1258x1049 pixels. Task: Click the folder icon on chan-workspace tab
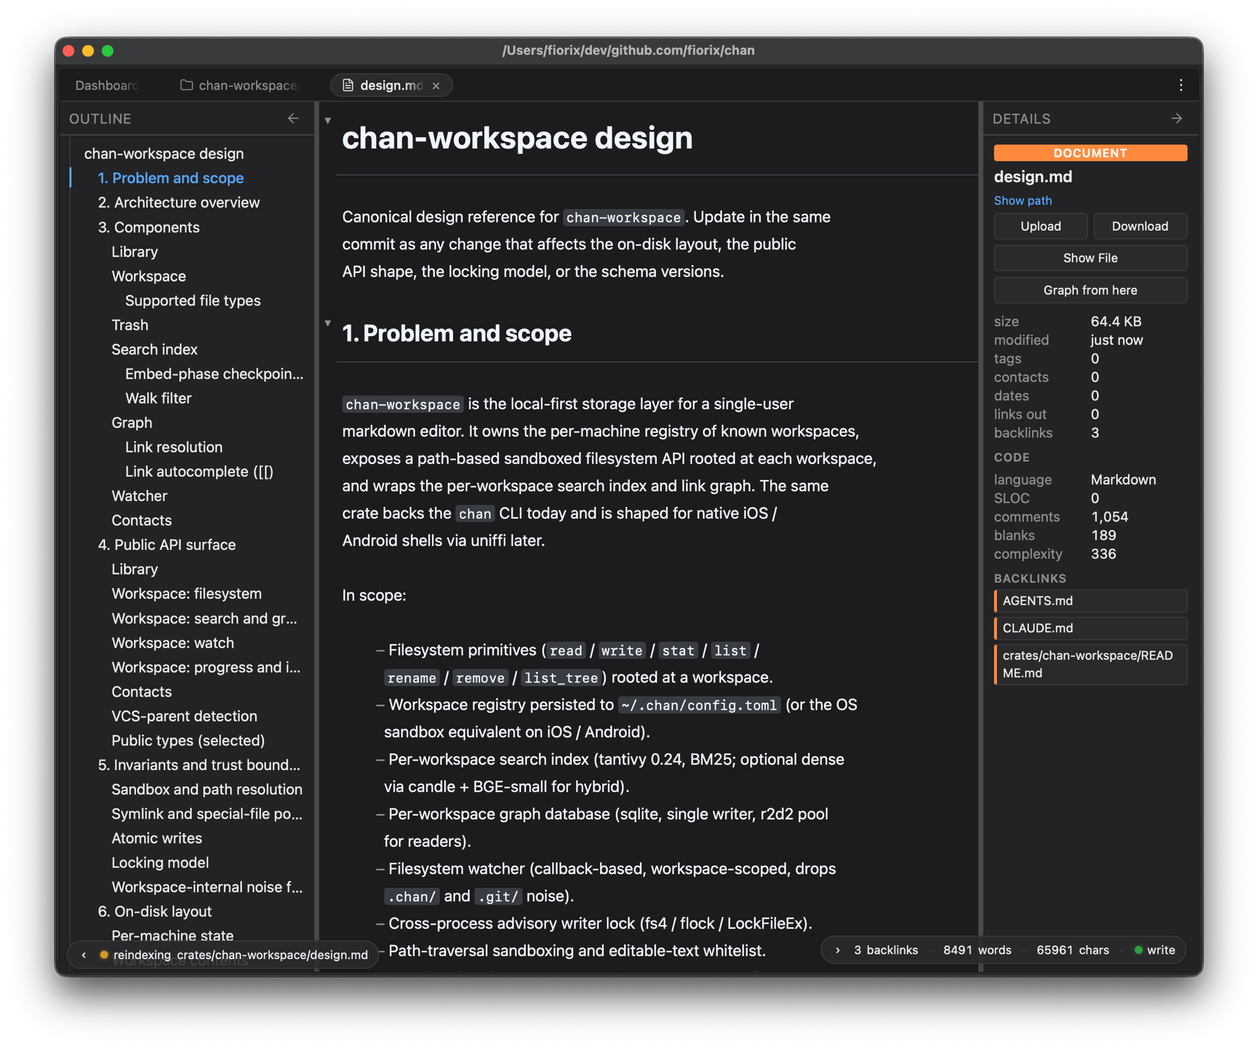point(187,85)
